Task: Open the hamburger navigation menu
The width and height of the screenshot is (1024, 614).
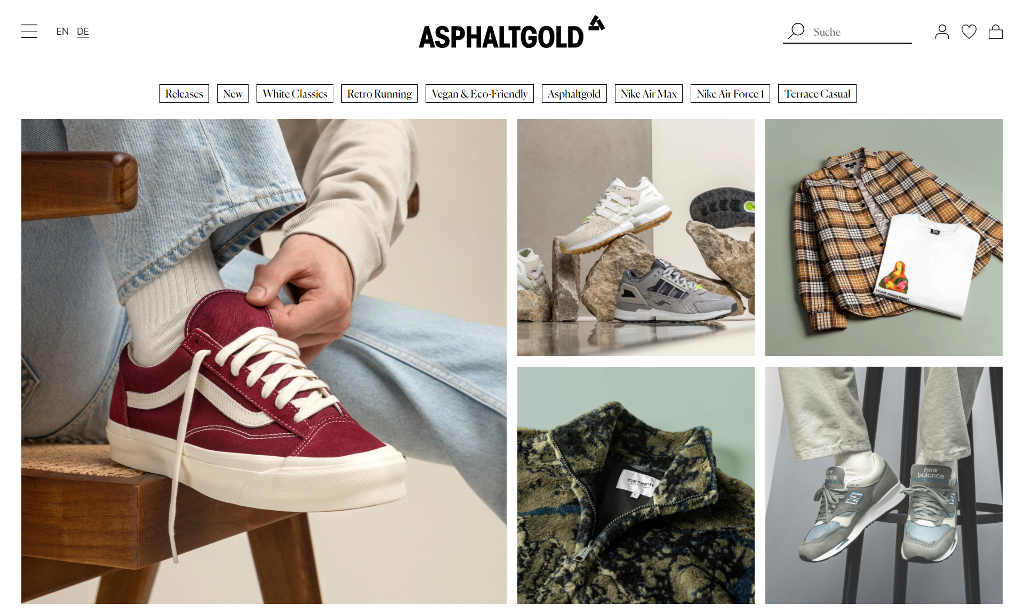Action: (x=29, y=31)
